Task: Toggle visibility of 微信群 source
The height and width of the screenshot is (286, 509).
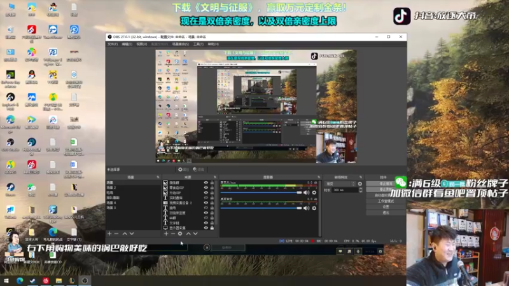Action: point(206,182)
